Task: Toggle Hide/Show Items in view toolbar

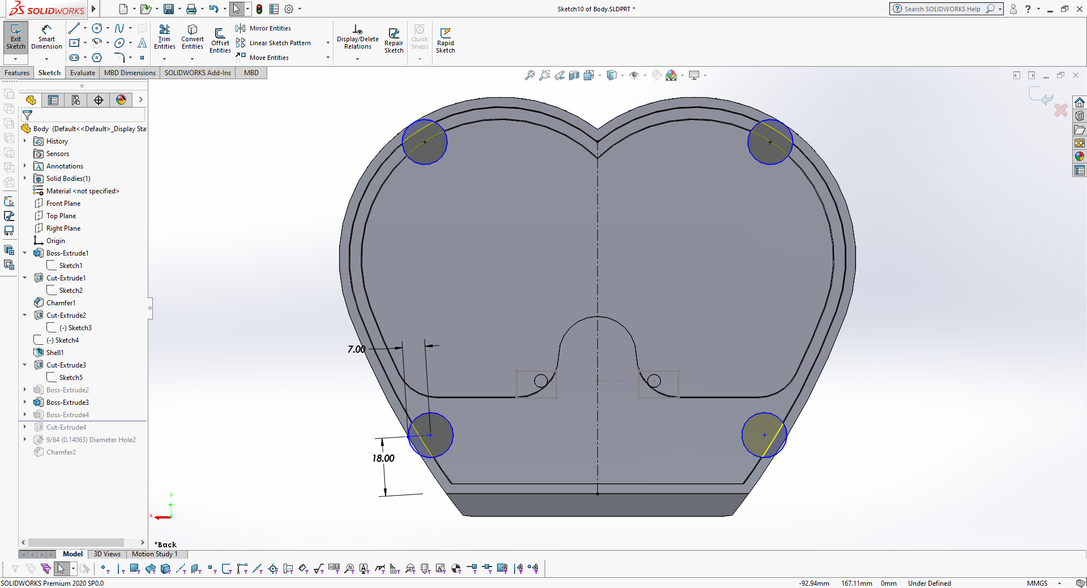Action: pyautogui.click(x=634, y=75)
